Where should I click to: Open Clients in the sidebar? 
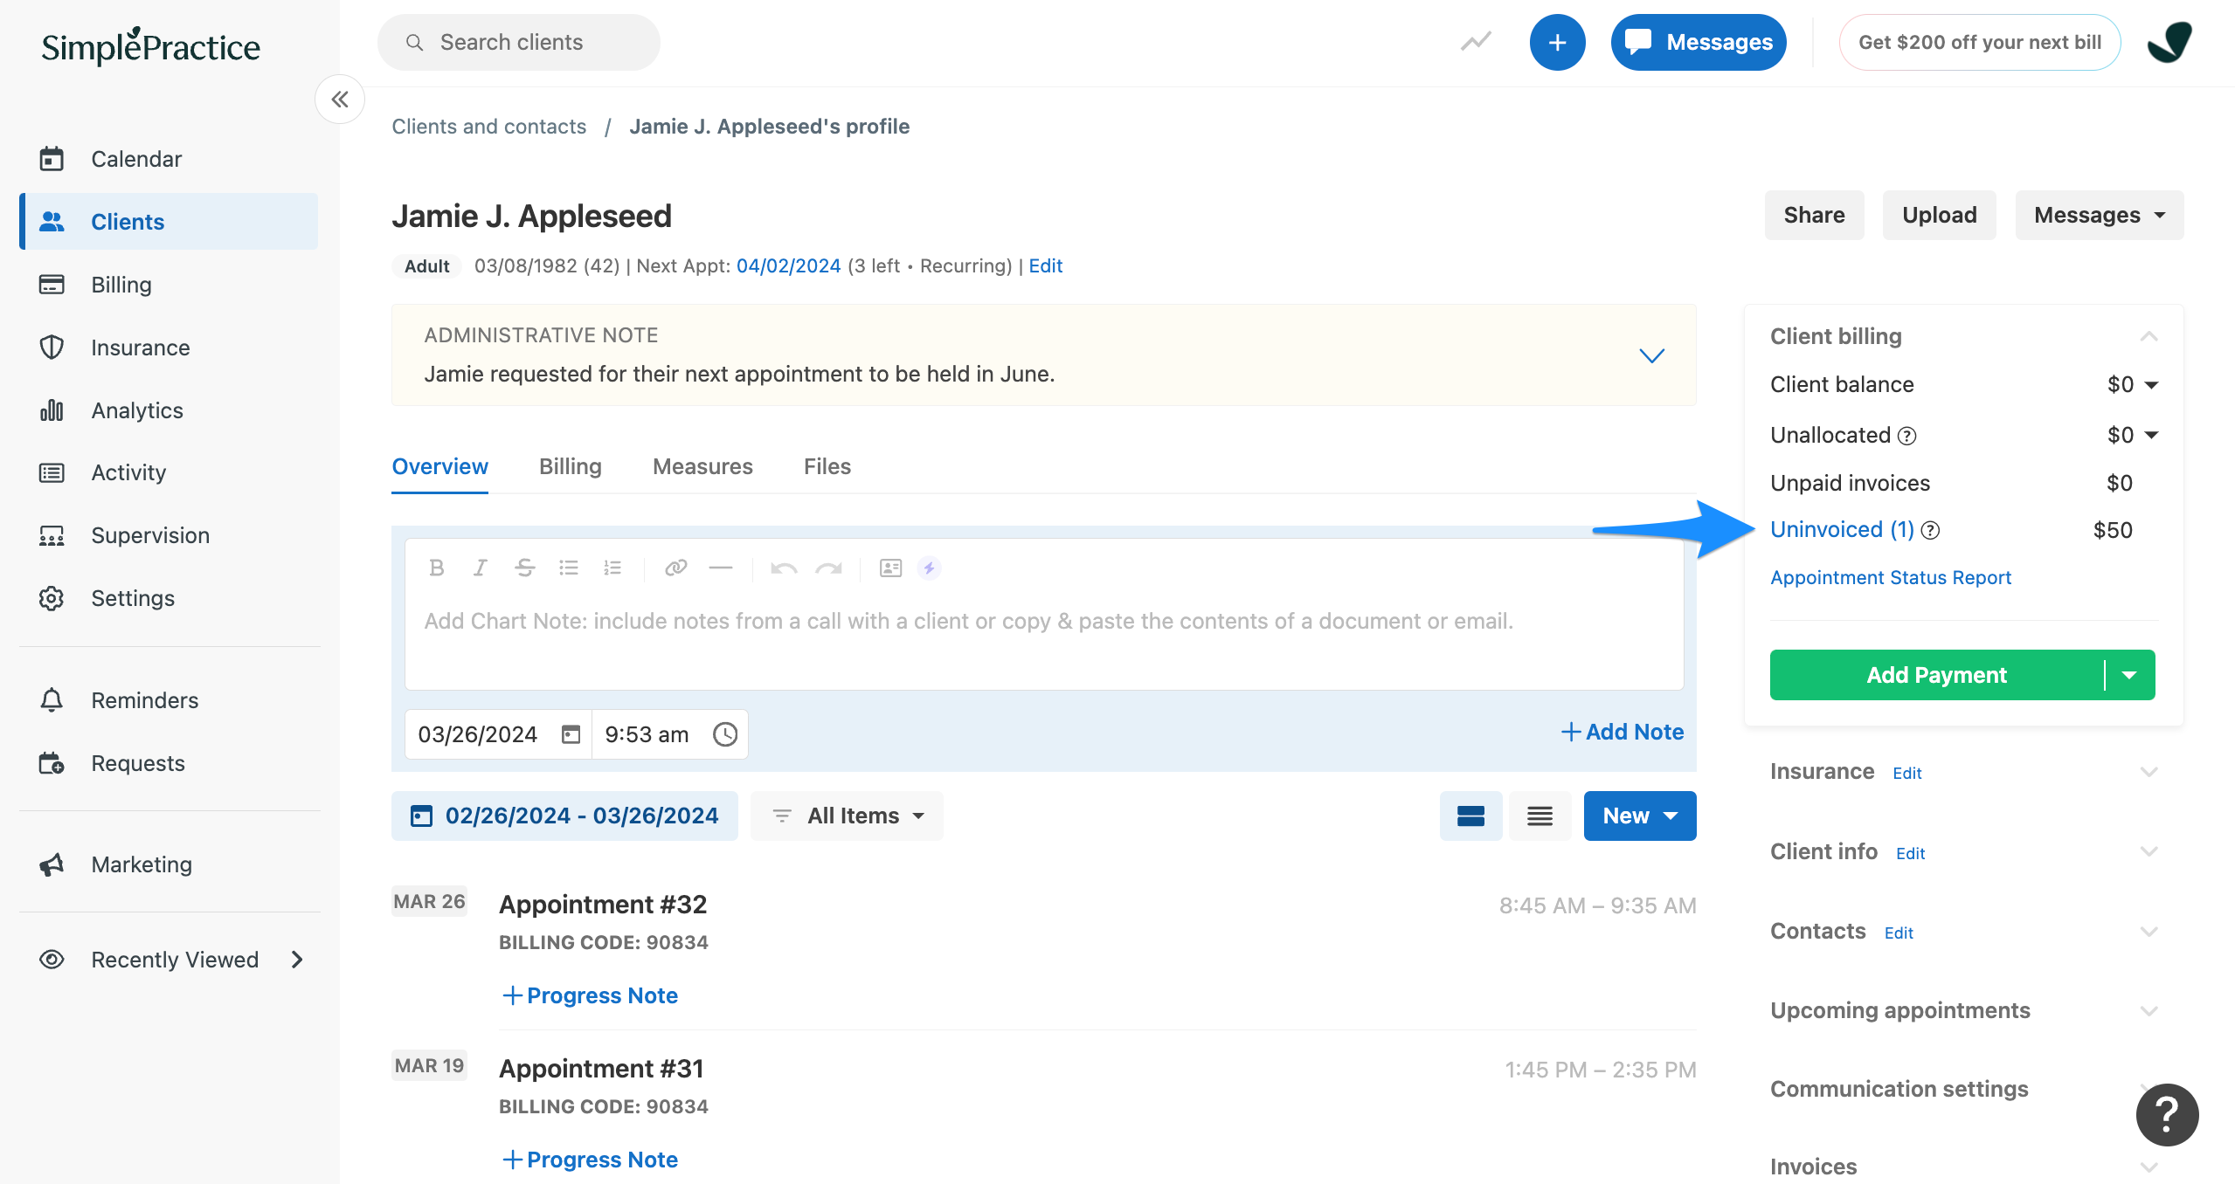(170, 222)
